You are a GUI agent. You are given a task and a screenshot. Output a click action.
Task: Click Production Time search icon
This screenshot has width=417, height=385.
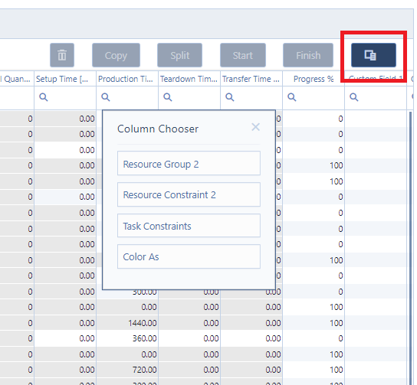tap(106, 97)
